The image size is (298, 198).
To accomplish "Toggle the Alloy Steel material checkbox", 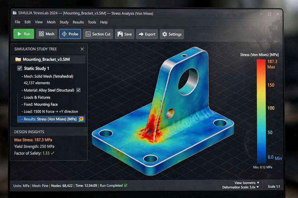I will [x=78, y=90].
